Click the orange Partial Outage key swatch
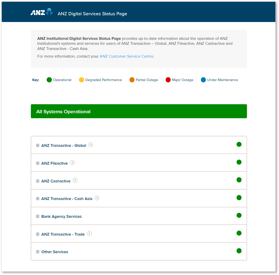This screenshot has height=275, width=279. pyautogui.click(x=132, y=80)
